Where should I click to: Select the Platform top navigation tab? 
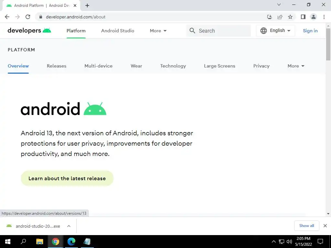click(x=76, y=31)
